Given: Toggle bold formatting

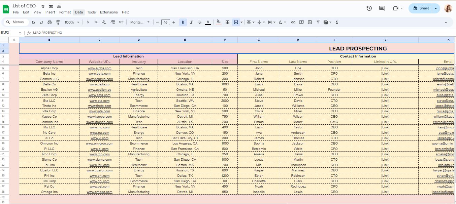Looking at the screenshot, I should [183, 22].
